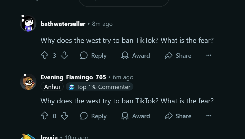Open the 8m ago timestamp permalink
The height and width of the screenshot is (139, 245).
pyautogui.click(x=102, y=24)
